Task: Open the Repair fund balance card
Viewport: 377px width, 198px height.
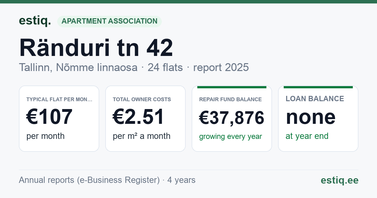Action: pyautogui.click(x=232, y=118)
